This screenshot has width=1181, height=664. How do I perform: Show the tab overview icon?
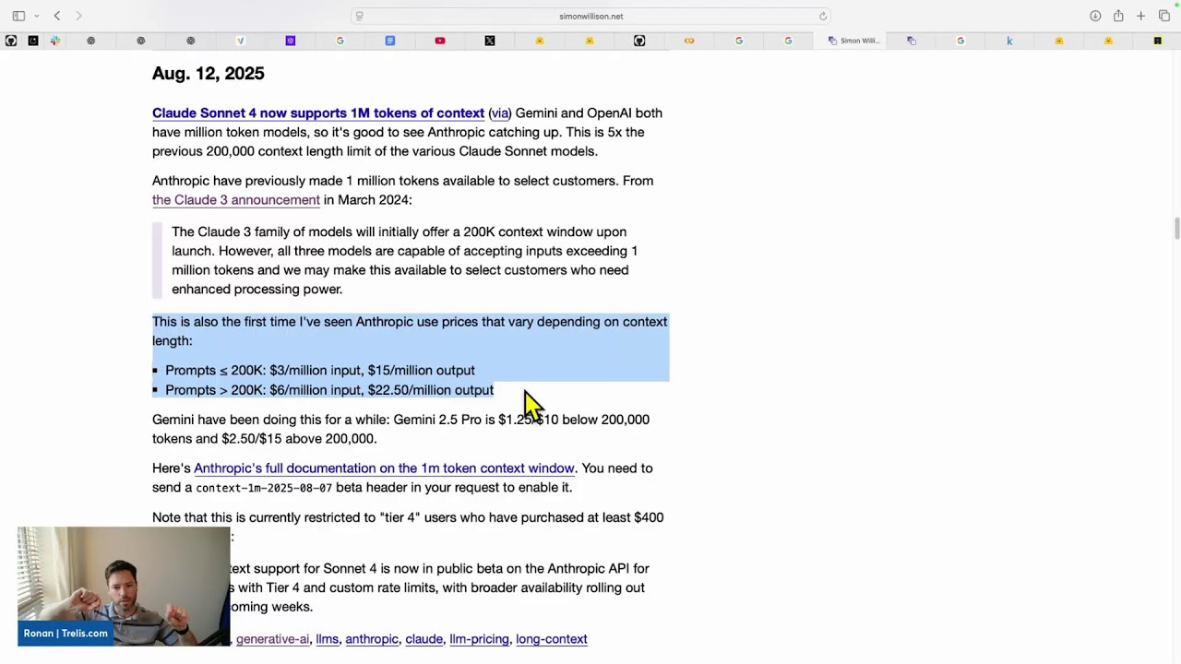pos(1164,16)
